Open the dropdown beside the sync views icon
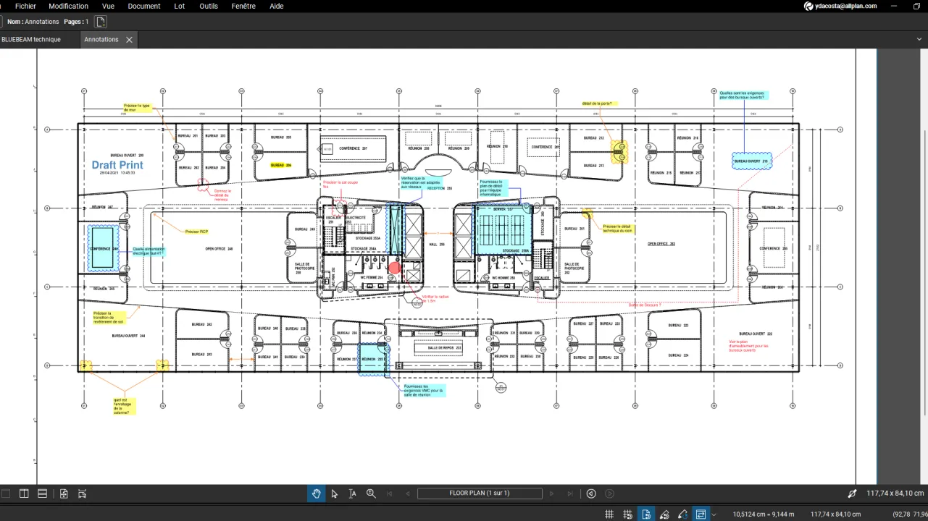 [714, 514]
